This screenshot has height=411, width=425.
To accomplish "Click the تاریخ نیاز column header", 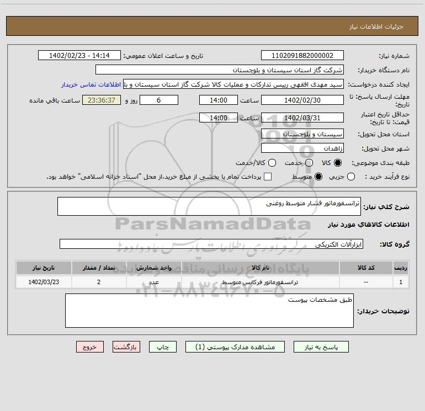I will click(x=44, y=268).
